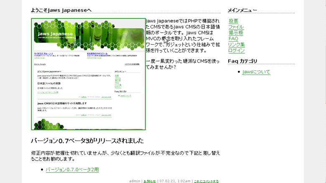This screenshot has height=183, width=326.
Task: Open the お知らせ category link
Action: 150,181
